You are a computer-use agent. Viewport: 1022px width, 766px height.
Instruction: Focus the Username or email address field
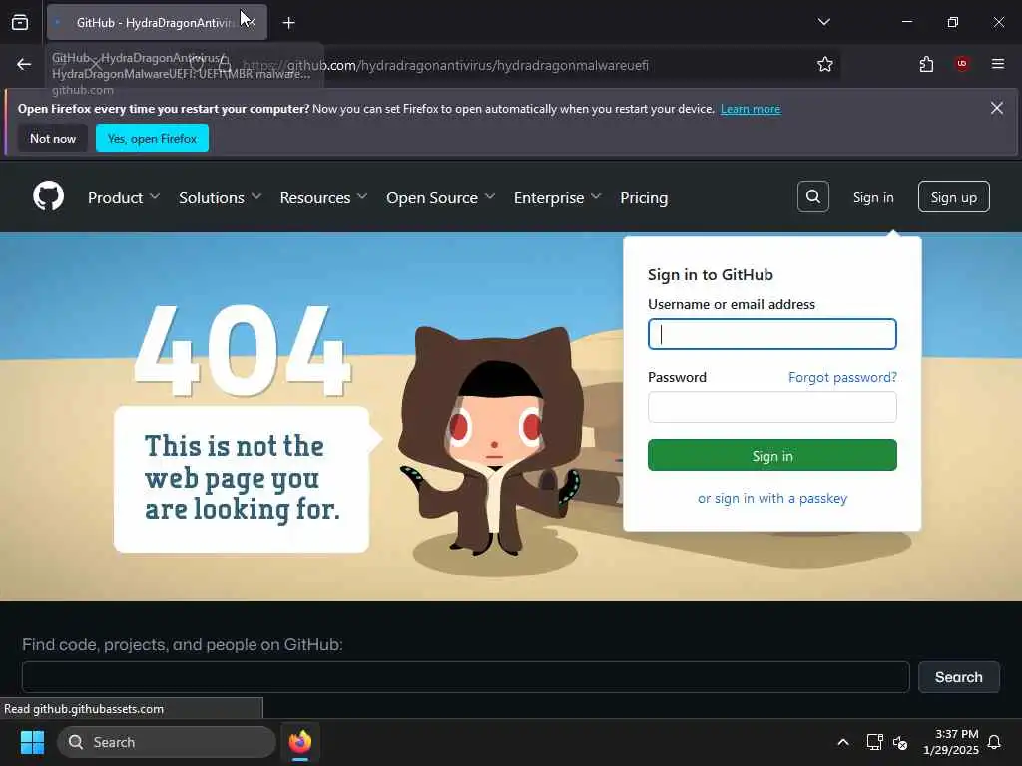771,334
